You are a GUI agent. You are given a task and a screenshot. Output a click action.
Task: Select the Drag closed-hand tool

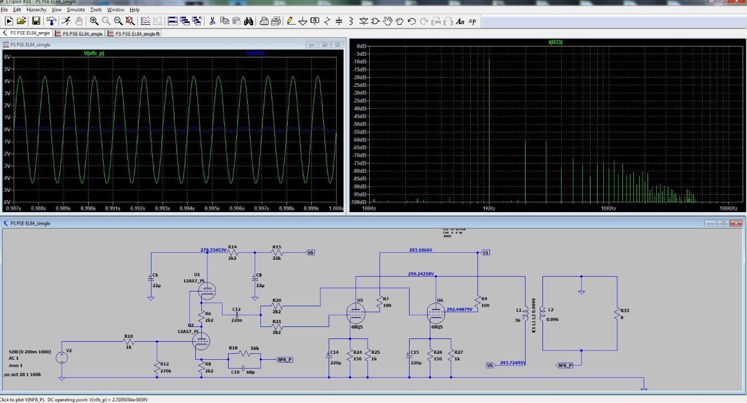pos(400,21)
